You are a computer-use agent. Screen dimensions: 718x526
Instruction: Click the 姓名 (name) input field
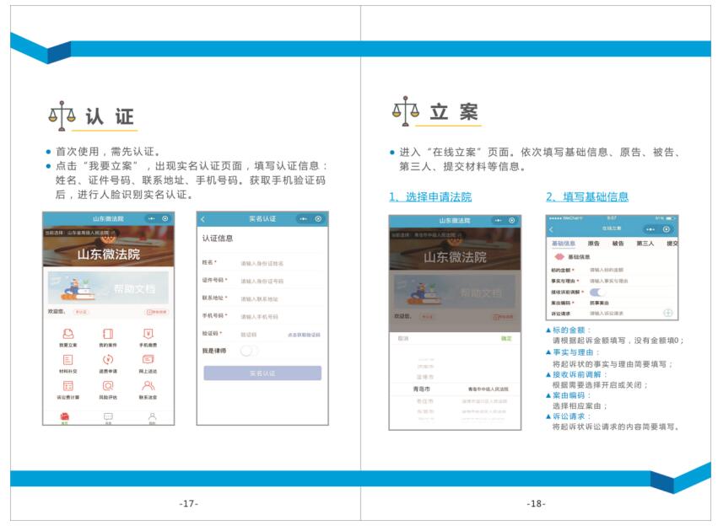pos(278,264)
